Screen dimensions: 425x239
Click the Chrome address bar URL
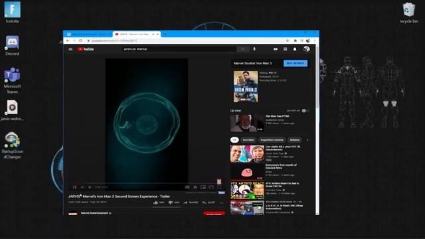pyautogui.click(x=114, y=40)
